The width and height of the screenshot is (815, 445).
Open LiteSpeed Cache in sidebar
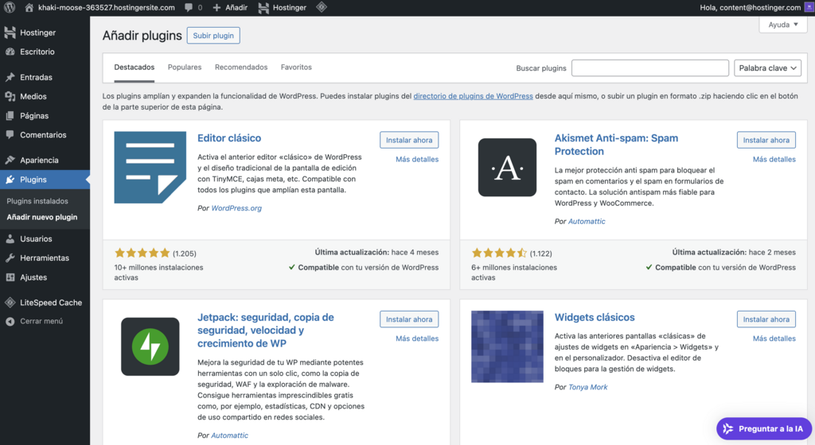click(x=50, y=303)
